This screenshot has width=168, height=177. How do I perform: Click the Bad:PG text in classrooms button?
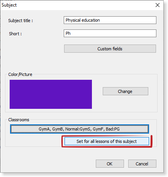[113, 129]
